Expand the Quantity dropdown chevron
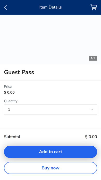The width and height of the screenshot is (101, 180). click(x=92, y=109)
